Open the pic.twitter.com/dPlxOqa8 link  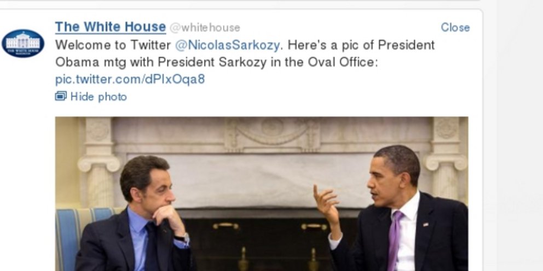(x=130, y=80)
